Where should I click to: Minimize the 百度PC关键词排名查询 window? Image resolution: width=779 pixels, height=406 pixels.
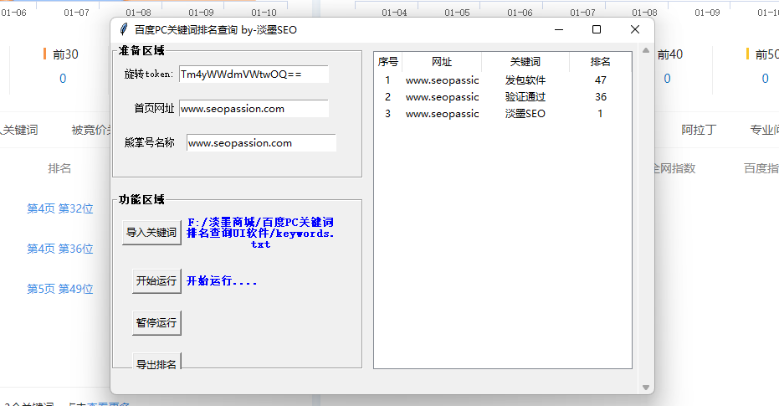(559, 29)
